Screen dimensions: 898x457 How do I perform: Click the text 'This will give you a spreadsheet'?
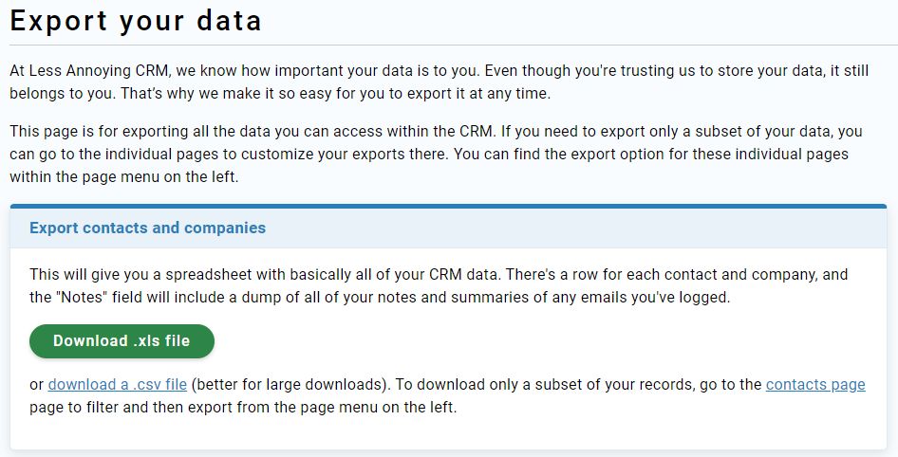(x=140, y=275)
